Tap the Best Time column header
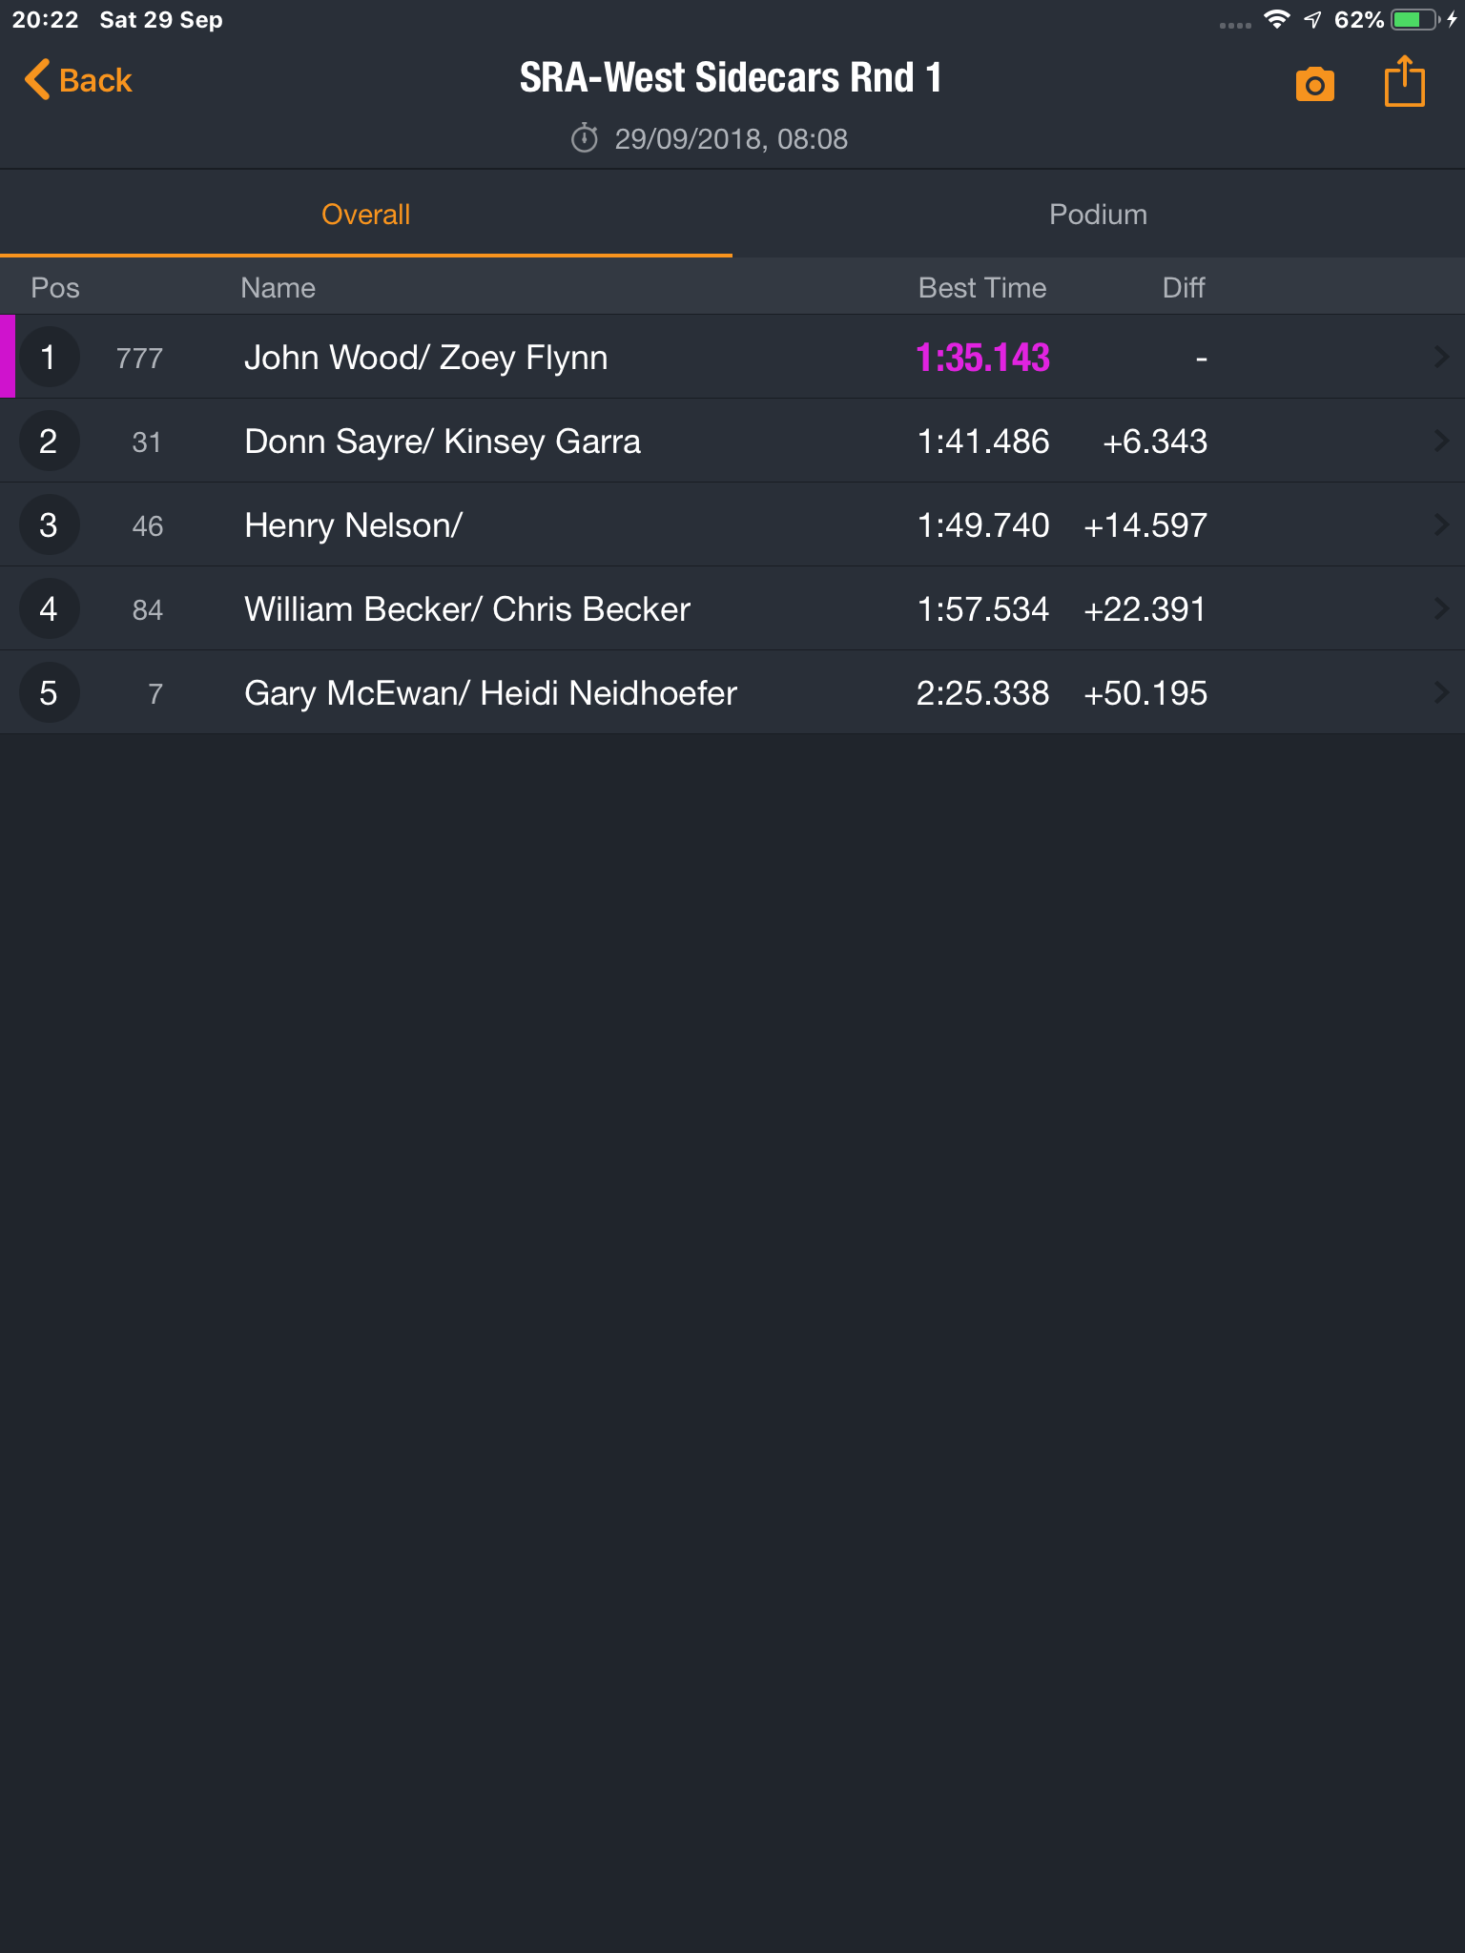This screenshot has width=1465, height=1953. click(982, 288)
